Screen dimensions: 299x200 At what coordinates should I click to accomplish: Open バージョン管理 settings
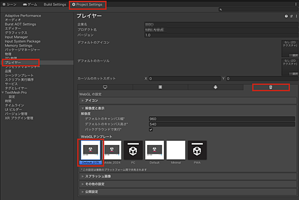[x=16, y=114]
